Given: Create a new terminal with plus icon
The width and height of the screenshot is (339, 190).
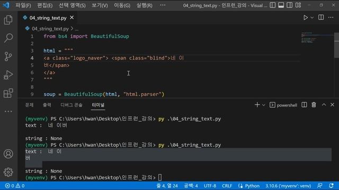Looking at the screenshot, I should pos(257,105).
